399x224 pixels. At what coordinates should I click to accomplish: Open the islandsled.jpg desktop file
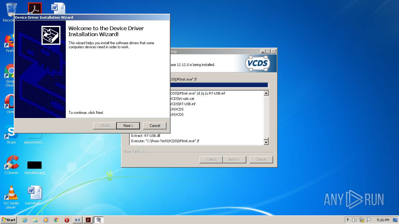point(35,167)
